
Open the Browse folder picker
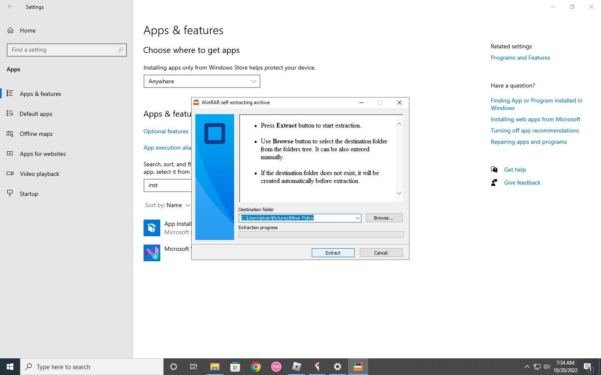point(384,218)
